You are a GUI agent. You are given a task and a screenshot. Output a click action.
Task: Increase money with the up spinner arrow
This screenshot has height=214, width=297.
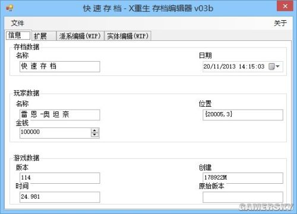tap(94, 130)
